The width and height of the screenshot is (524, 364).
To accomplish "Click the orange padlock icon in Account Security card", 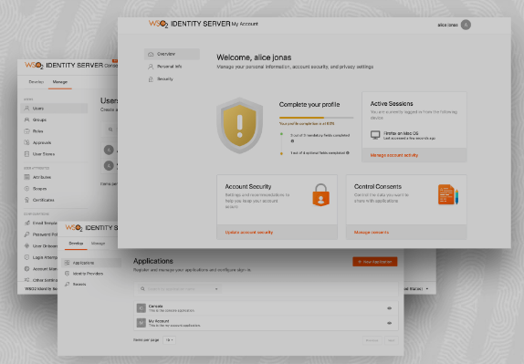I will coord(320,194).
